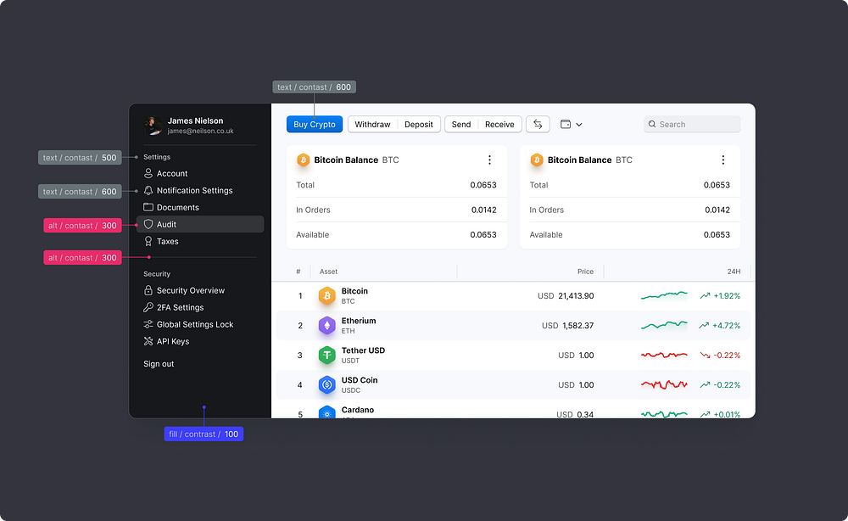Click the Deposit button
848x521 pixels.
pos(419,124)
